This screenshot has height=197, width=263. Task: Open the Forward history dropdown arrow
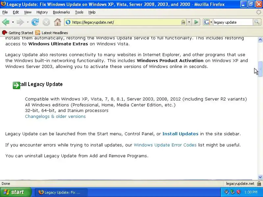[28, 22]
